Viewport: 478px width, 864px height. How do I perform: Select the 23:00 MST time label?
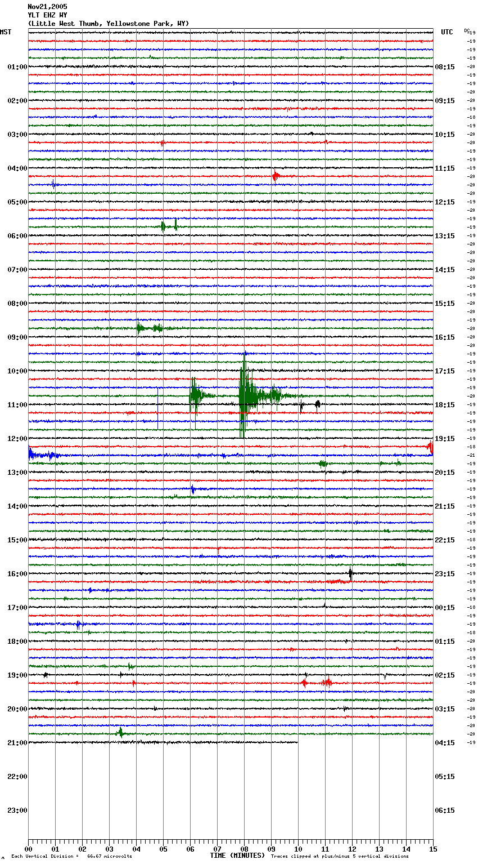[17, 810]
